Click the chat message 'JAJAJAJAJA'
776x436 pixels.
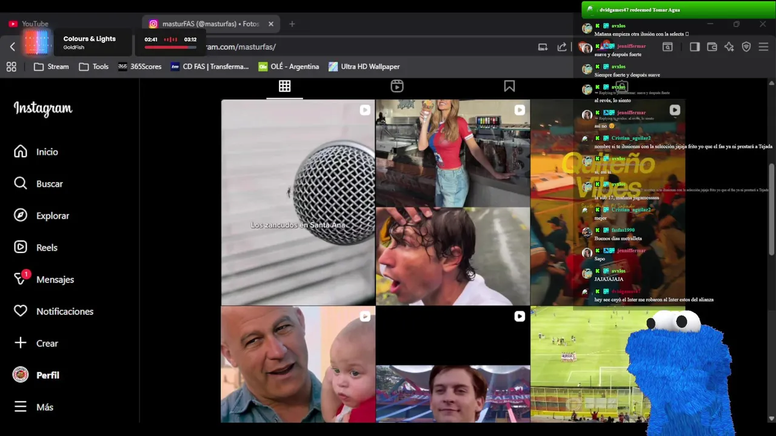(609, 279)
